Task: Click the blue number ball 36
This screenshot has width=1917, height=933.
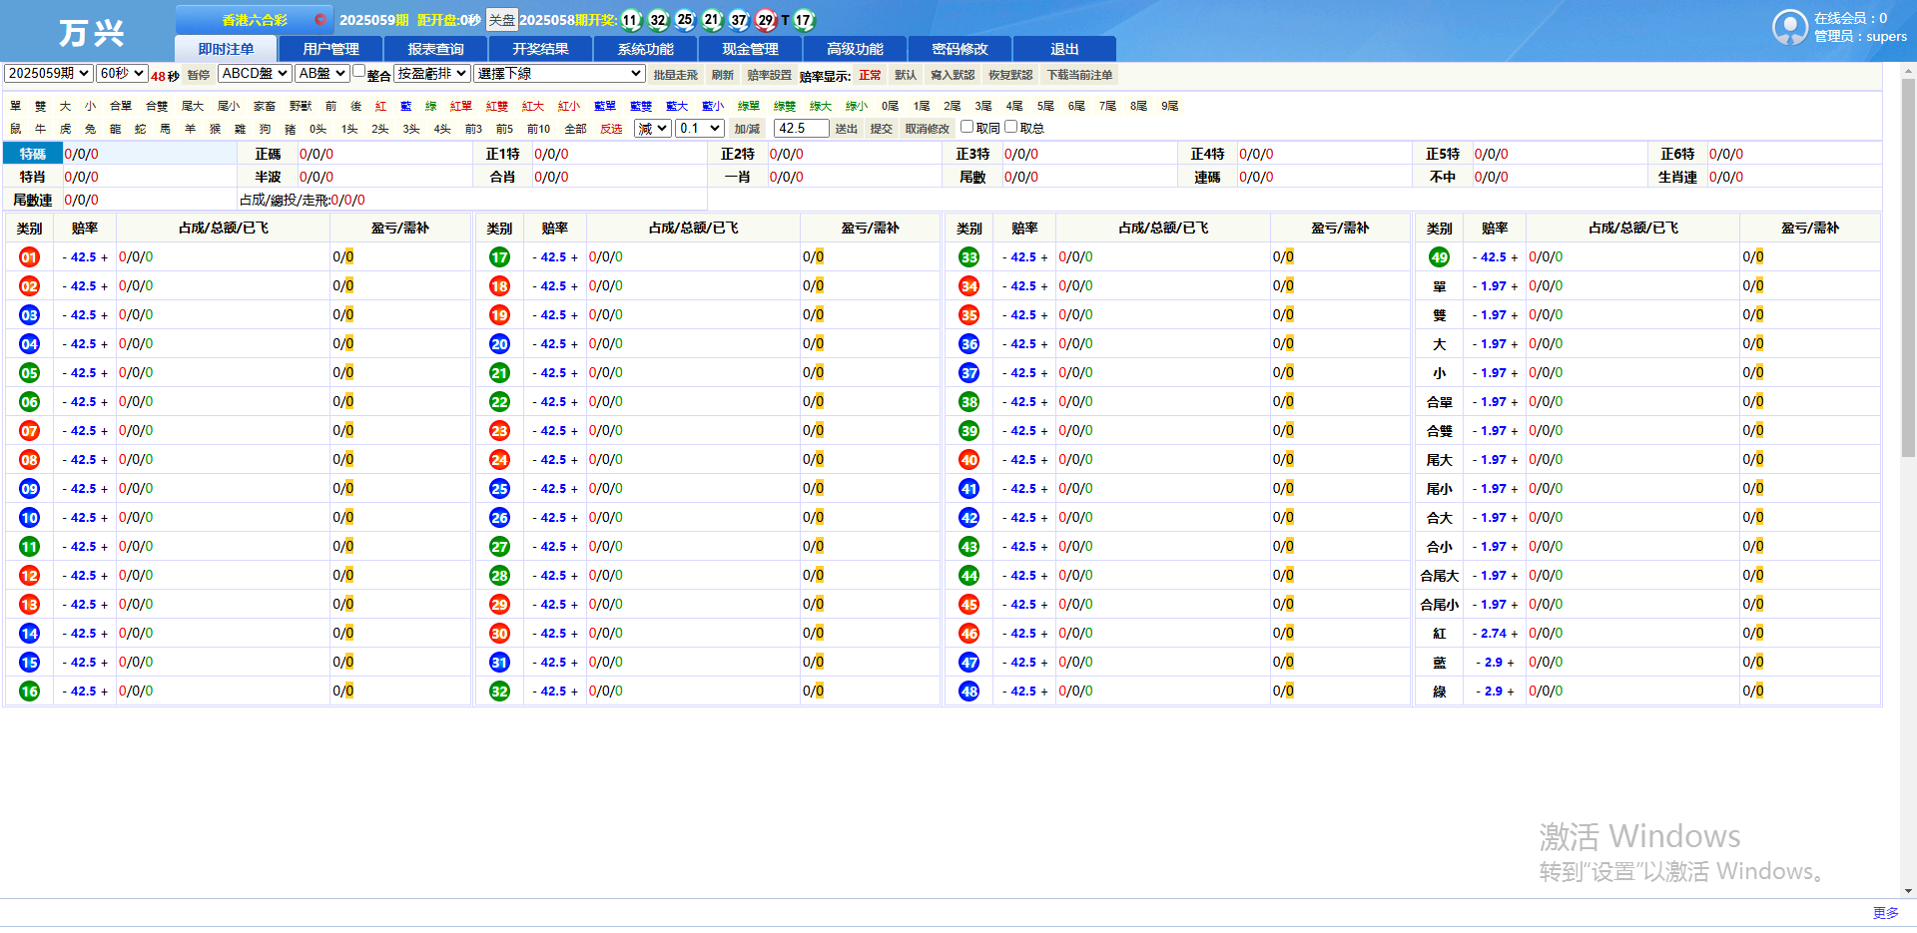Action: click(x=968, y=344)
